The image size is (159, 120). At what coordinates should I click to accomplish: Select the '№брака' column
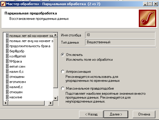(16, 61)
